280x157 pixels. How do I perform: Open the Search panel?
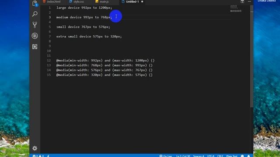coord(35,14)
